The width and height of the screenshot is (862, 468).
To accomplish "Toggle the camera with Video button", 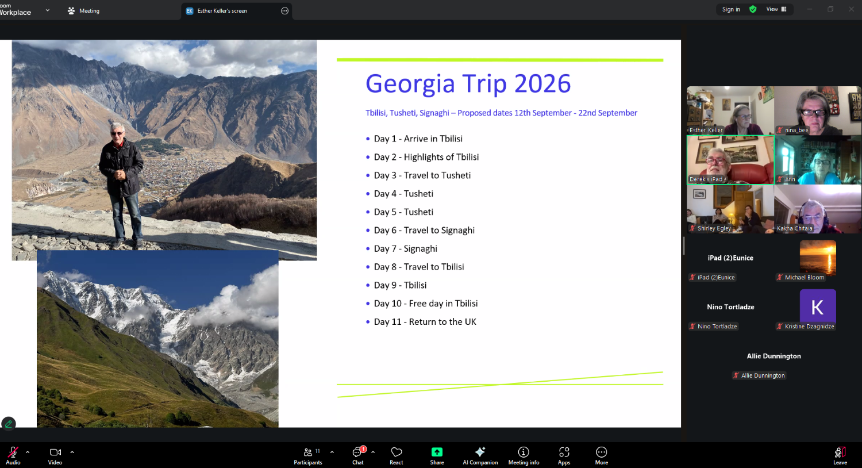I will 55,455.
